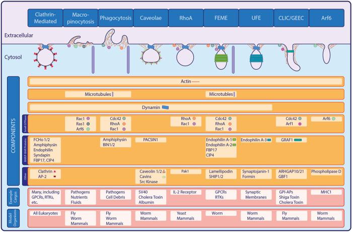The image size is (352, 232).
Task: Click the CLIC/GEEC carrier illustration
Action: coord(291,54)
